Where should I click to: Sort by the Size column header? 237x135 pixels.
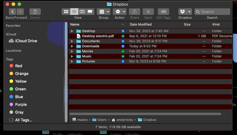(x=187, y=24)
